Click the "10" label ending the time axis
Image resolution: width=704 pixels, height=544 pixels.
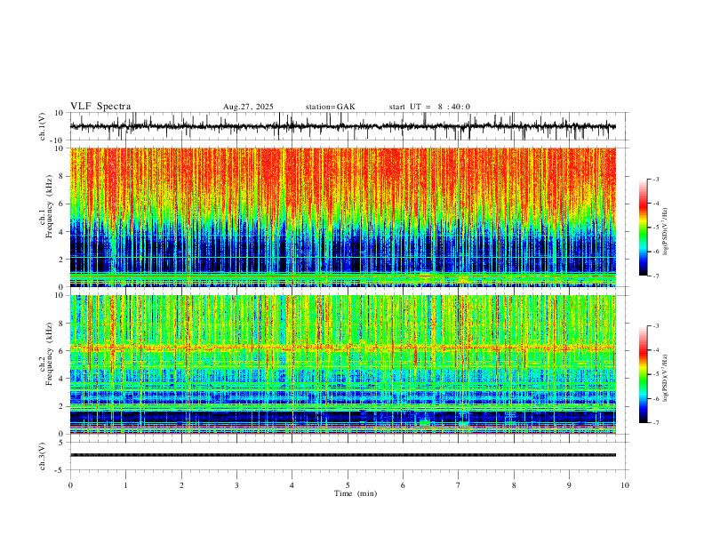point(625,485)
